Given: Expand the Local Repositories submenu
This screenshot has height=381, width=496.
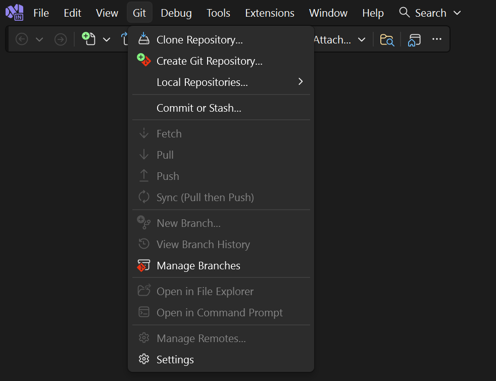Looking at the screenshot, I should click(300, 81).
